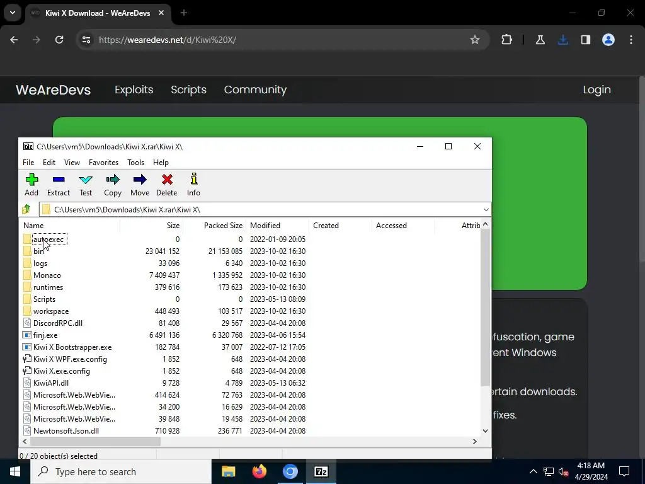Open the Windows Start menu
The image size is (645, 484).
pos(15,471)
